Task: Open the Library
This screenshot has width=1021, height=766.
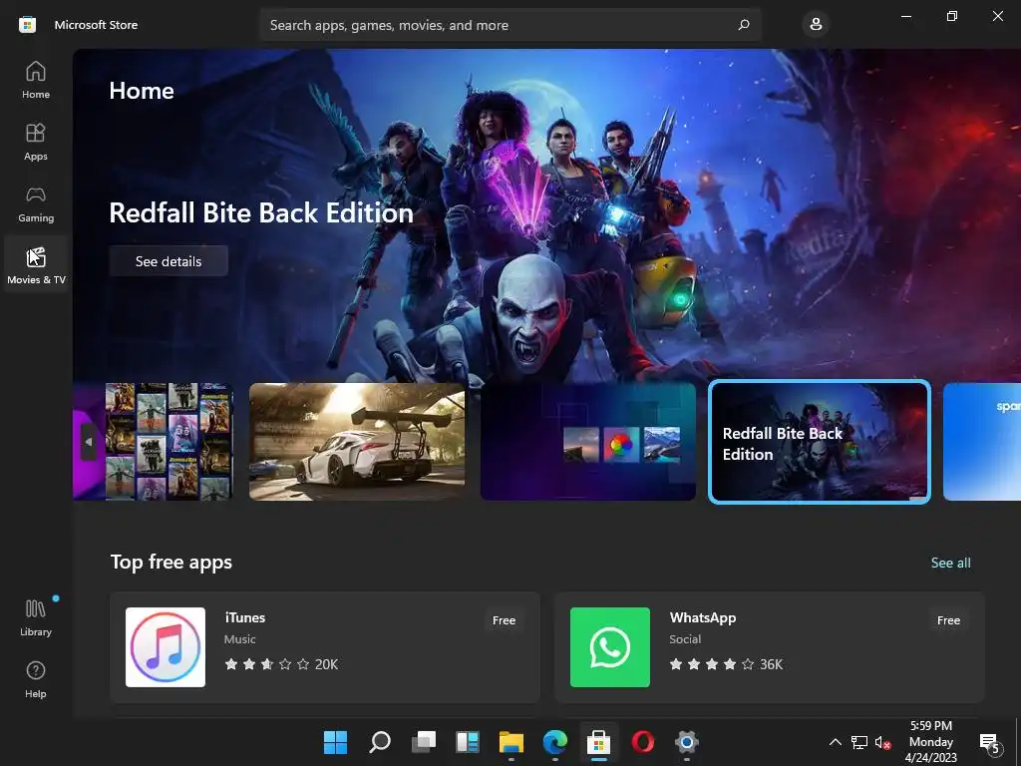Action: pos(36,617)
